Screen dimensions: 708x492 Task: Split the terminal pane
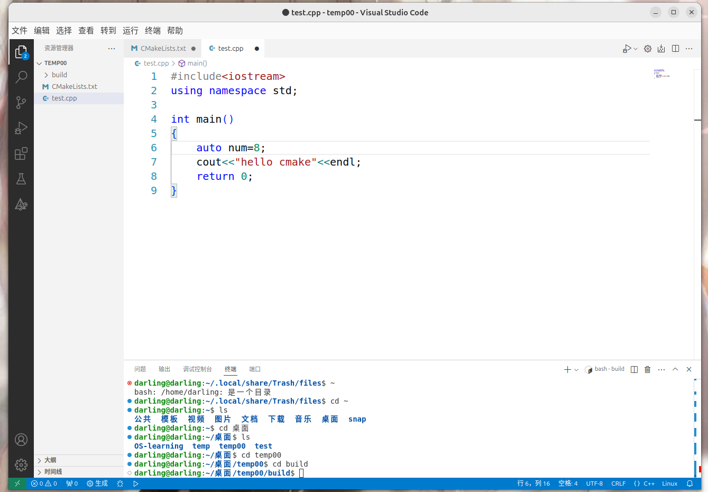click(x=634, y=369)
